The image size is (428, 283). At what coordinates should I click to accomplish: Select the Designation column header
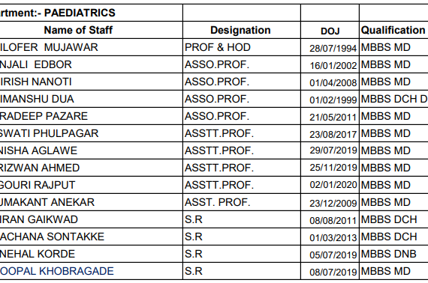coord(240,30)
